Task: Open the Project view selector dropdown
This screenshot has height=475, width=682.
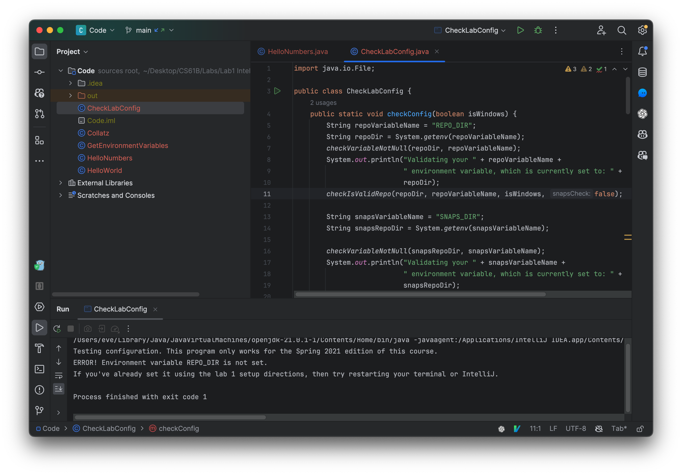Action: point(72,52)
